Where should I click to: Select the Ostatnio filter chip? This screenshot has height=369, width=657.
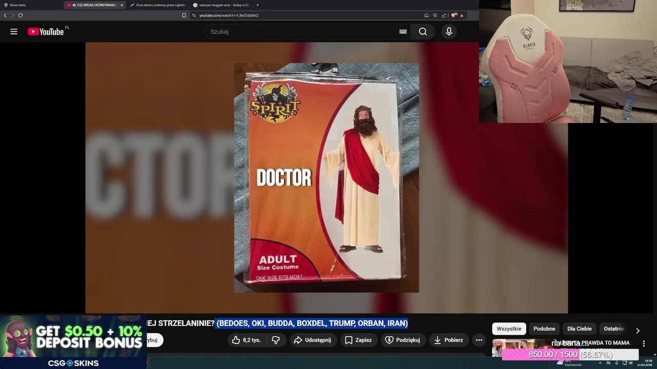[x=614, y=329]
